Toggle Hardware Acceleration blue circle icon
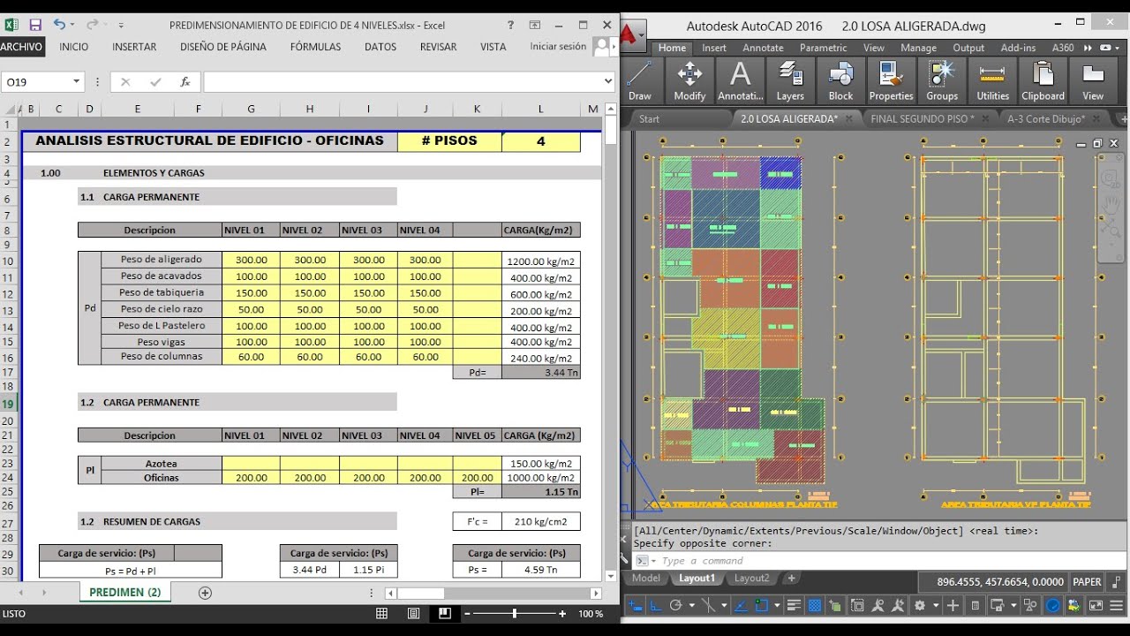This screenshot has width=1130, height=636. pyautogui.click(x=1052, y=605)
